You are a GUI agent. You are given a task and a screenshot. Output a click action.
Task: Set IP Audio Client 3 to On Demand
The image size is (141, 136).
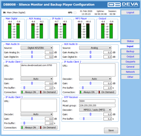tap(49, 128)
